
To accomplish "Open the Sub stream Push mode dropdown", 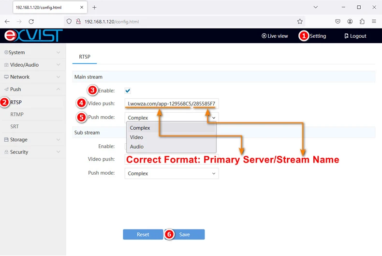I will coord(172,173).
